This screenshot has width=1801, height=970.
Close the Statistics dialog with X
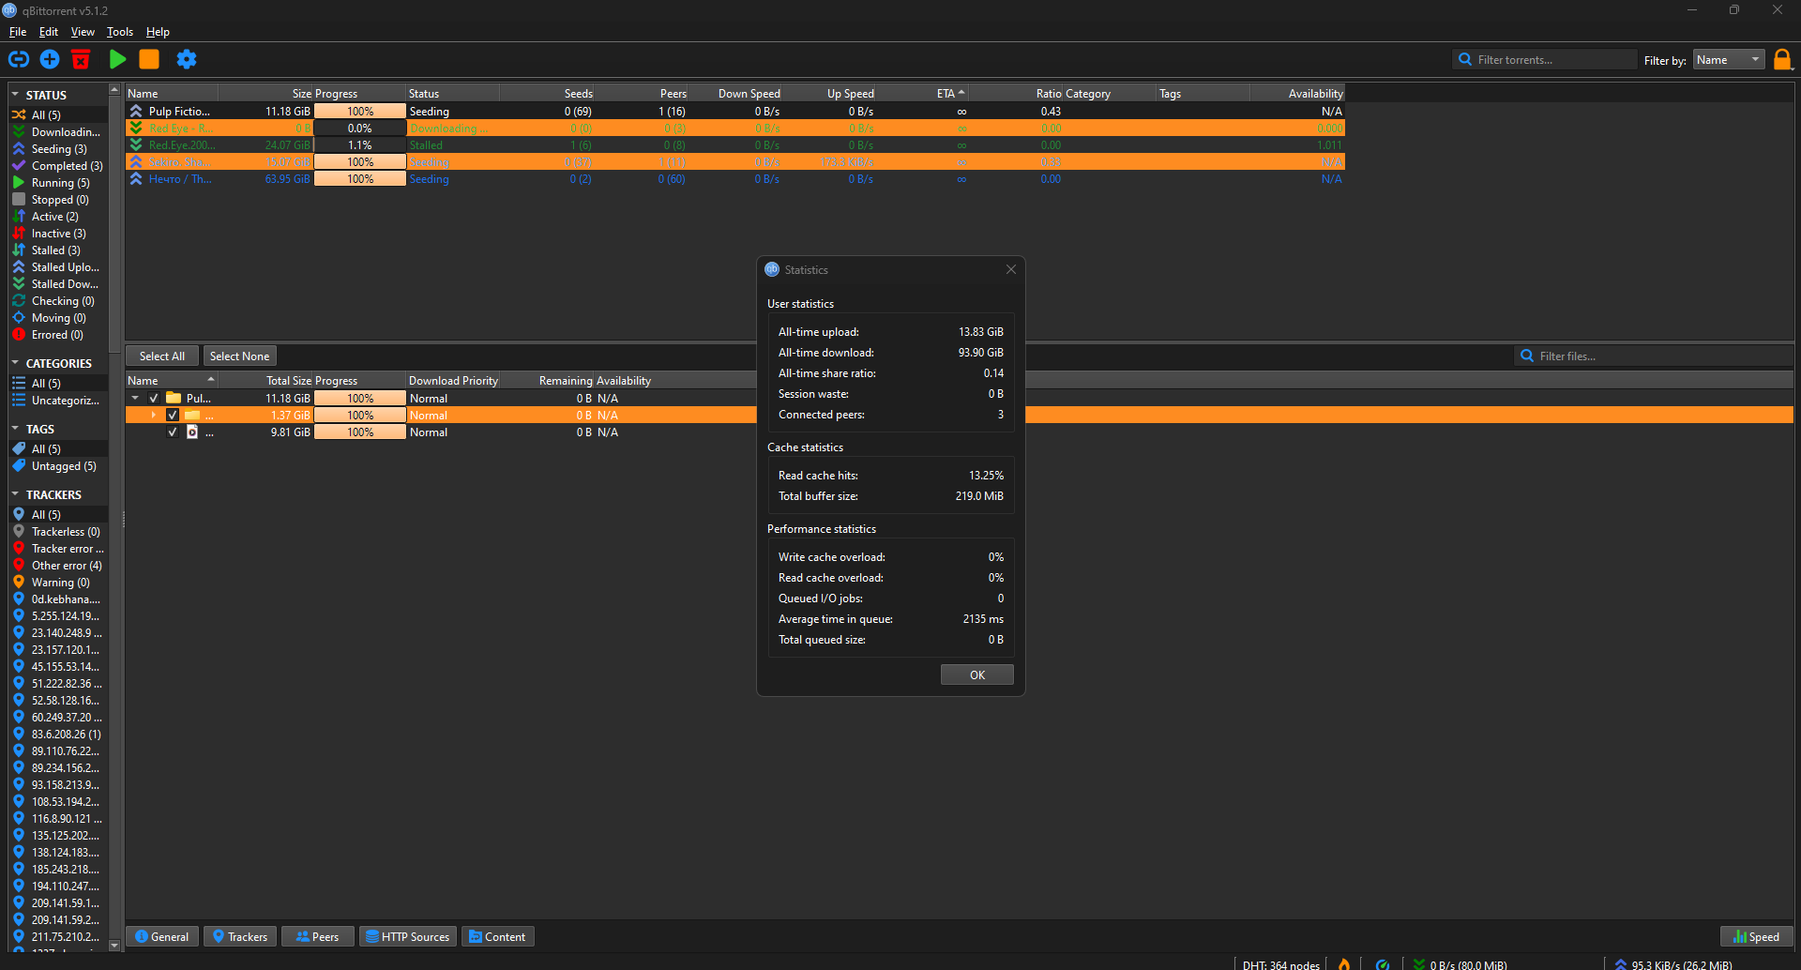coord(1011,269)
